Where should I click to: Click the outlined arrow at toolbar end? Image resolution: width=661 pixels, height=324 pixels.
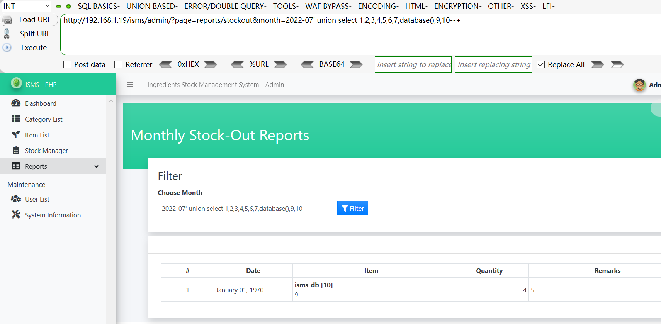[x=617, y=64]
